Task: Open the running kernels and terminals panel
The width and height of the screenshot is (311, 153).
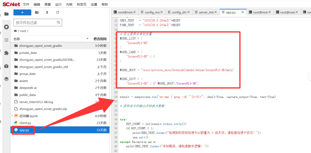Action: click(6, 27)
